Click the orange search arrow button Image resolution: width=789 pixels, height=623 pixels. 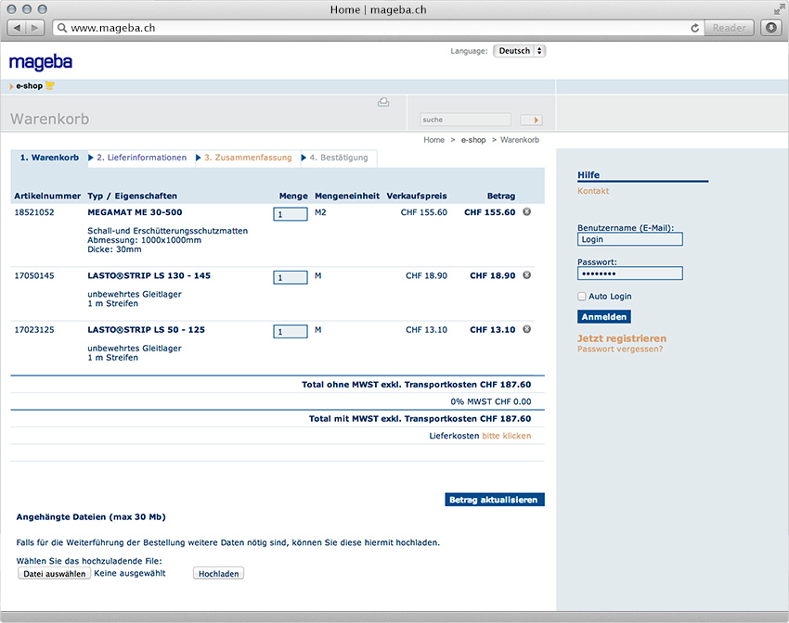click(x=531, y=120)
